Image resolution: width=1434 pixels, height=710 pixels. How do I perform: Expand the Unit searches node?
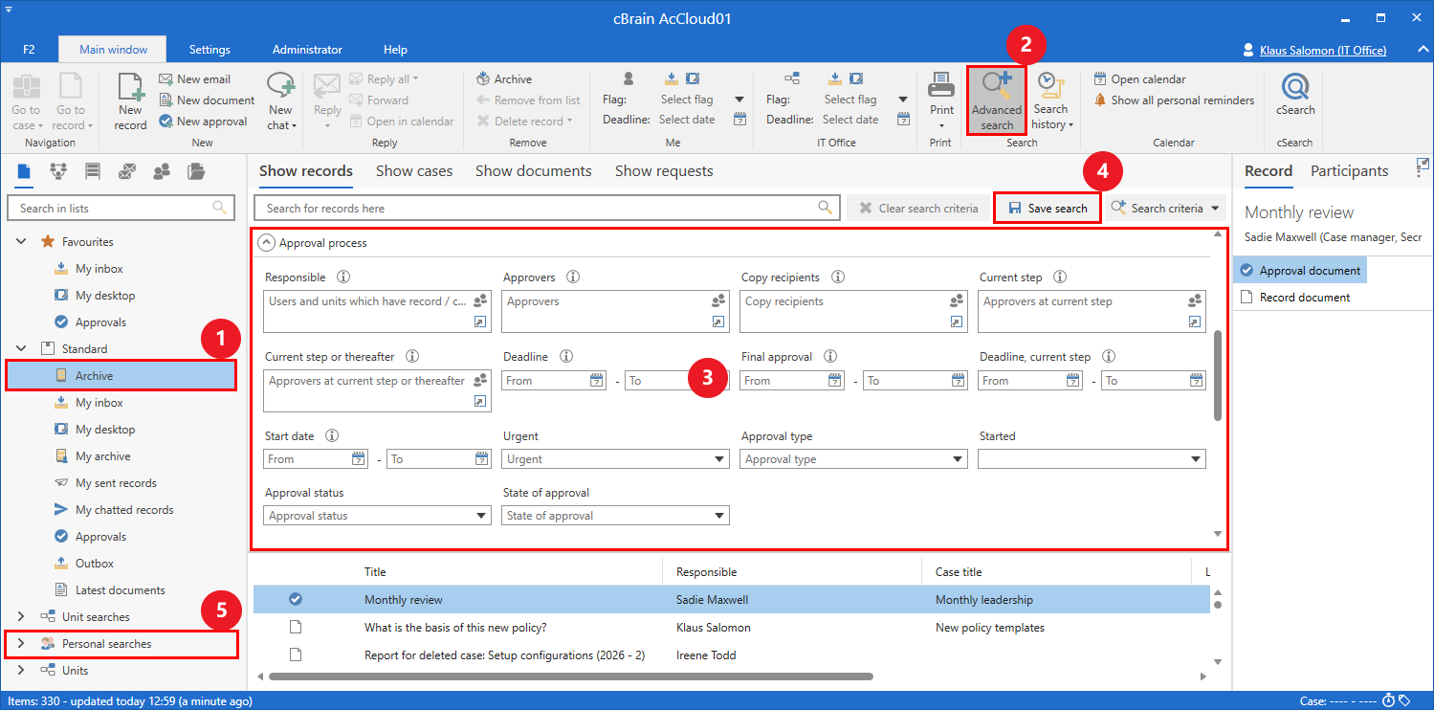pyautogui.click(x=20, y=617)
